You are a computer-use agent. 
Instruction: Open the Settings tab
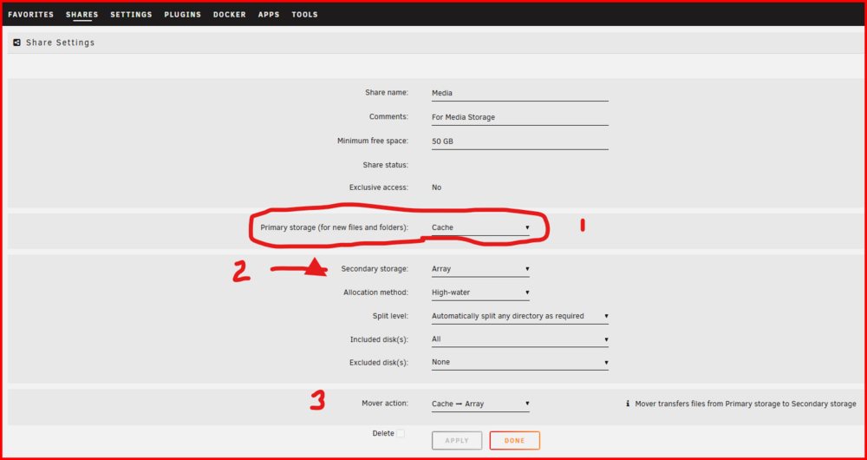click(x=131, y=15)
